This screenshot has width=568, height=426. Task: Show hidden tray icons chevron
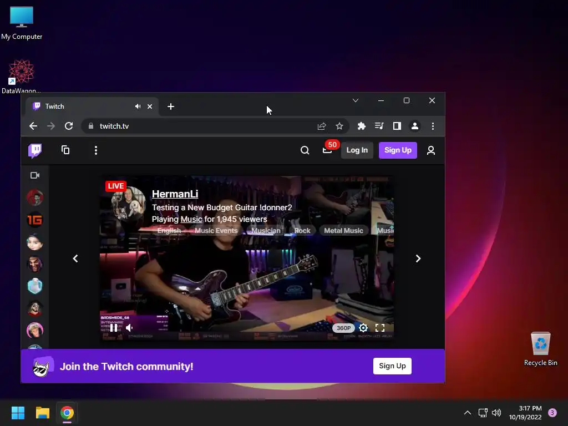click(468, 413)
